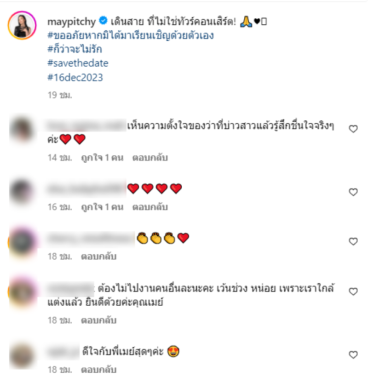Reply to the 14 ชม. comment

(150, 158)
